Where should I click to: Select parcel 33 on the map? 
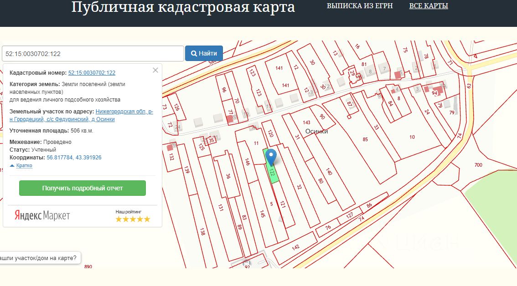[376, 127]
